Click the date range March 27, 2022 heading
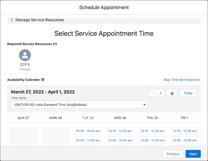208x161 pixels. click(43, 92)
